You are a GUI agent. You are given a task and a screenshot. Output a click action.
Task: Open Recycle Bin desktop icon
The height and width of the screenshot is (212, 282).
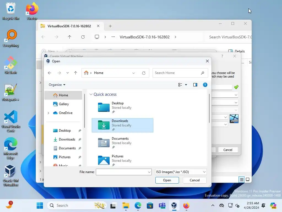tap(11, 11)
